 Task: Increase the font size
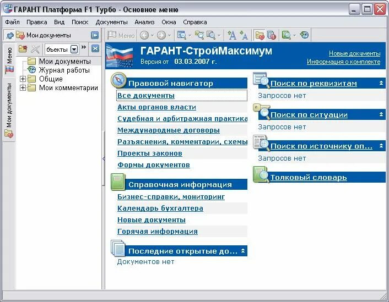click(x=232, y=35)
